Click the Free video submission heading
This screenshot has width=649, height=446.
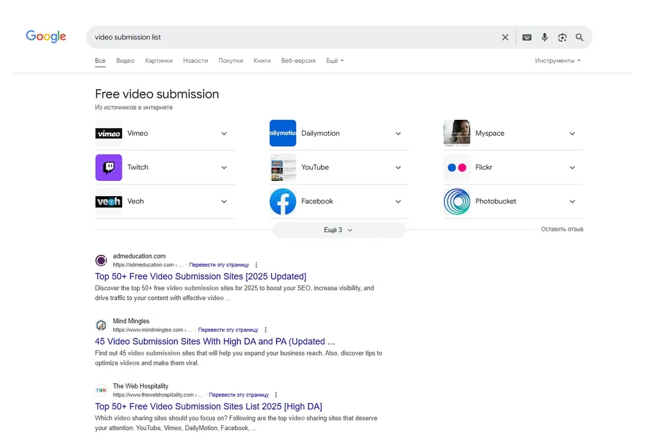point(157,94)
